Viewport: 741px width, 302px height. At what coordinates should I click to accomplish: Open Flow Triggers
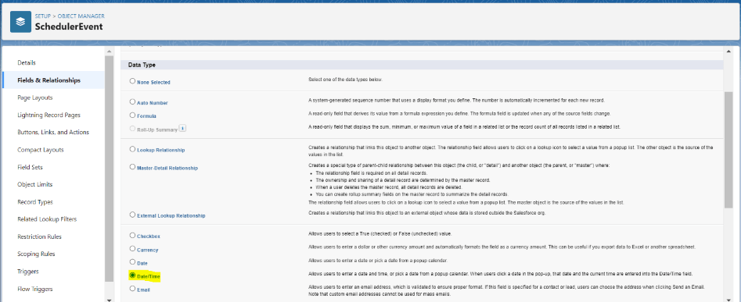point(35,289)
